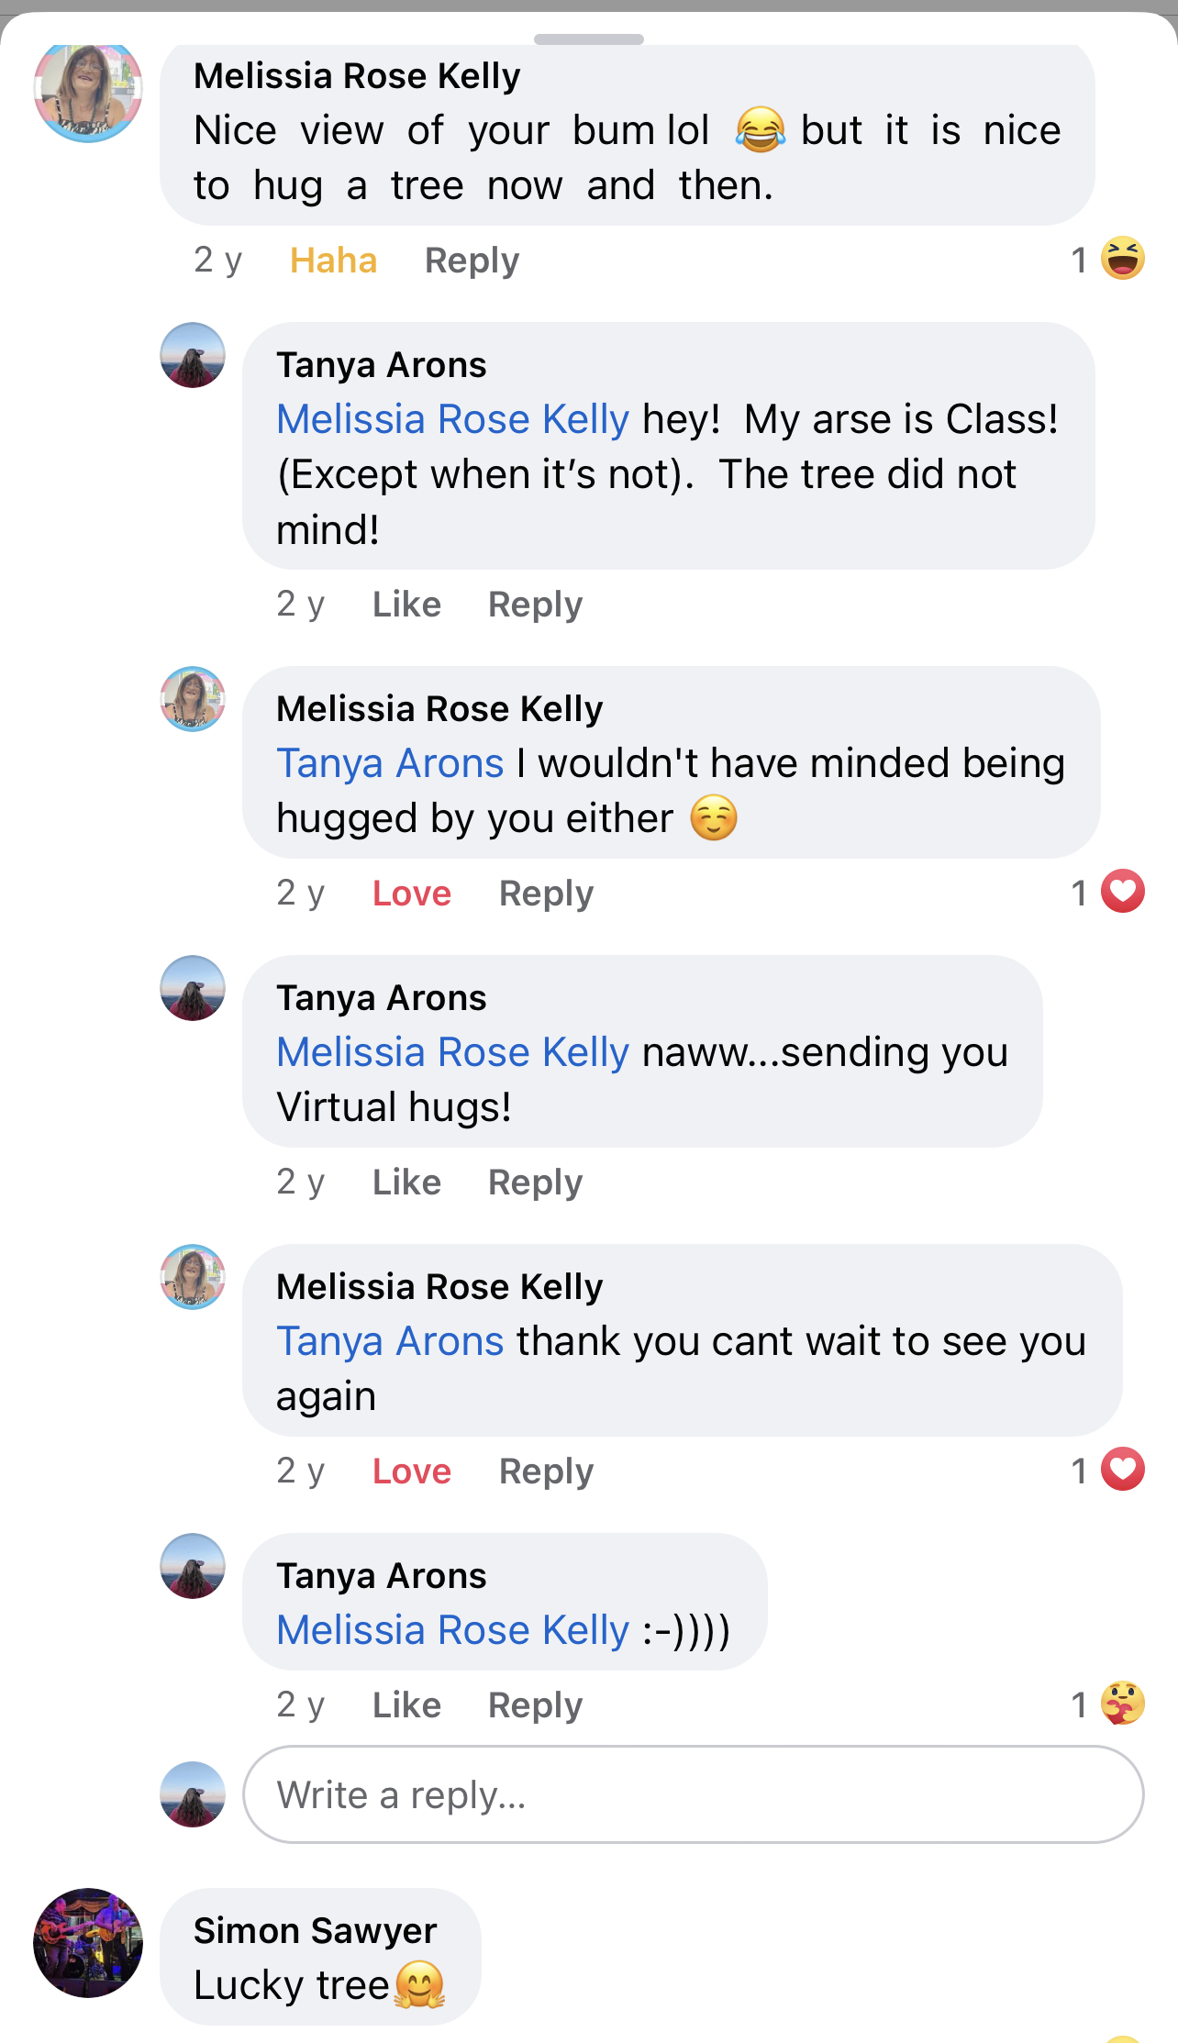Screen dimensions: 1178x2043
Task: Tap the sheet drag handle at top
Action: tap(589, 39)
